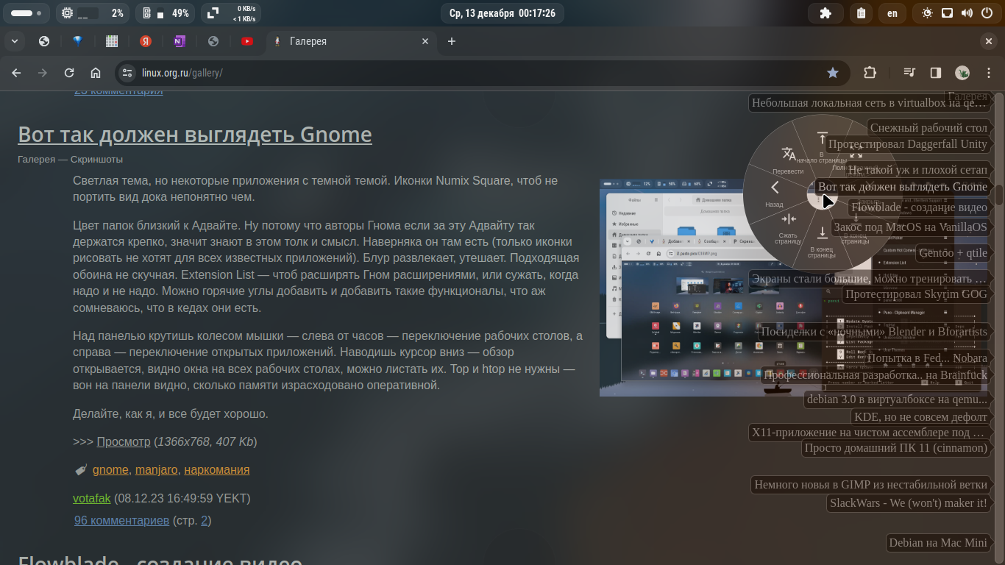Viewport: 1005px width, 565px height.
Task: Click the manjaro tag link
Action: pyautogui.click(x=156, y=469)
